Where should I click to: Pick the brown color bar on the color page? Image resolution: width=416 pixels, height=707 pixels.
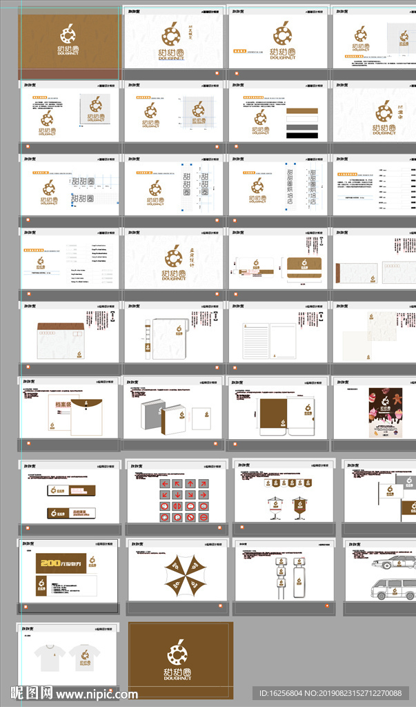click(x=302, y=111)
